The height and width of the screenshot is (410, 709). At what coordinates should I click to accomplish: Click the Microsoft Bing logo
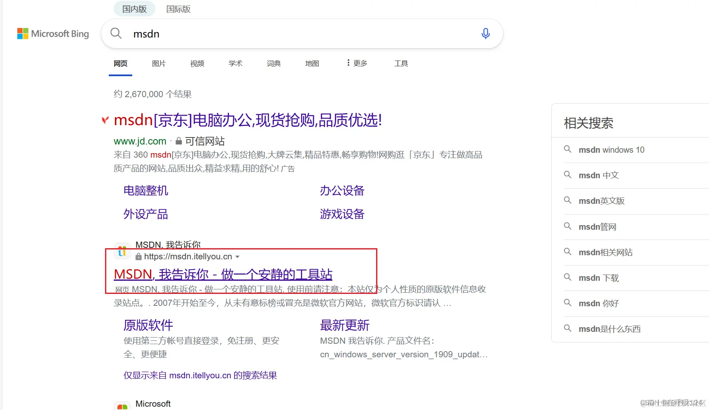pos(53,34)
